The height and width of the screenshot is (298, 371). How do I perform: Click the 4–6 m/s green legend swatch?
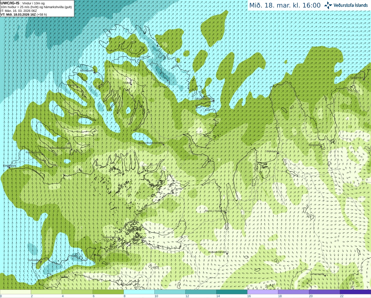[x=77, y=292]
